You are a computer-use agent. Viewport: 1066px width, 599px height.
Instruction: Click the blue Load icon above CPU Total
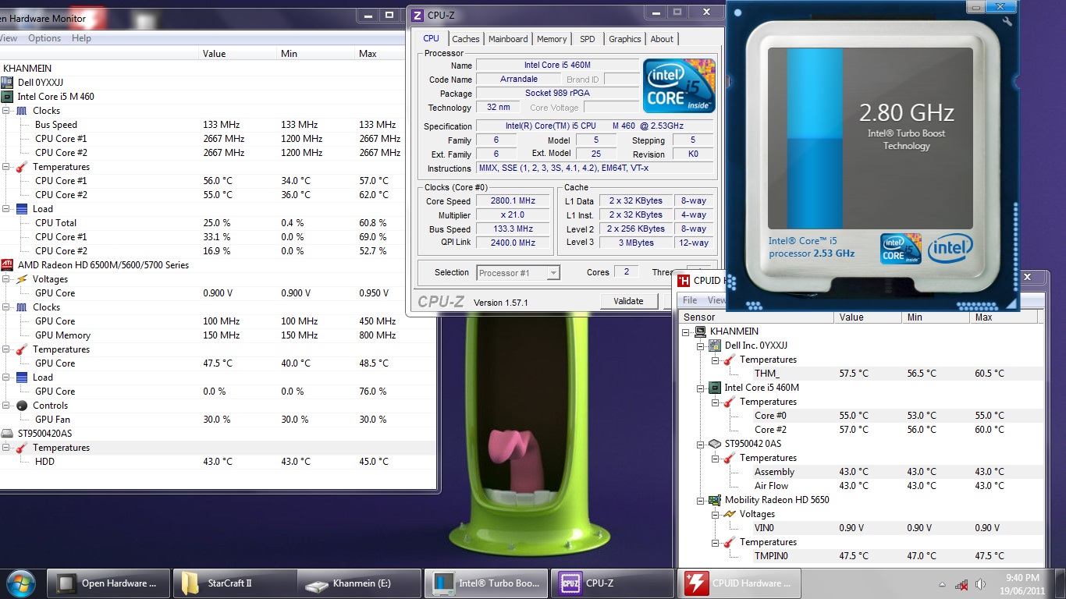[22, 209]
